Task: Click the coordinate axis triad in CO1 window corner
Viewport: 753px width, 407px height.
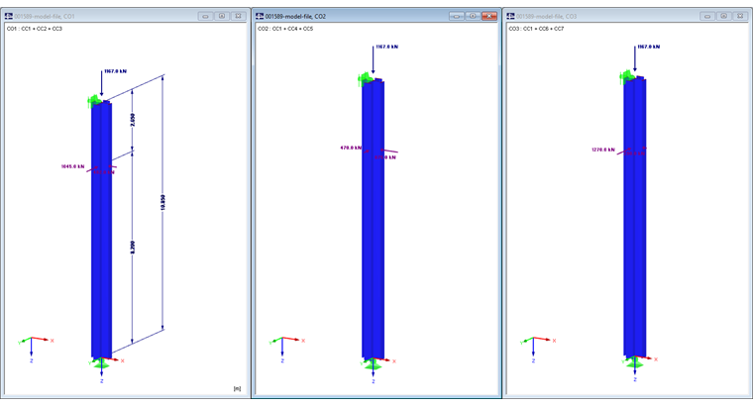Action: pos(35,349)
